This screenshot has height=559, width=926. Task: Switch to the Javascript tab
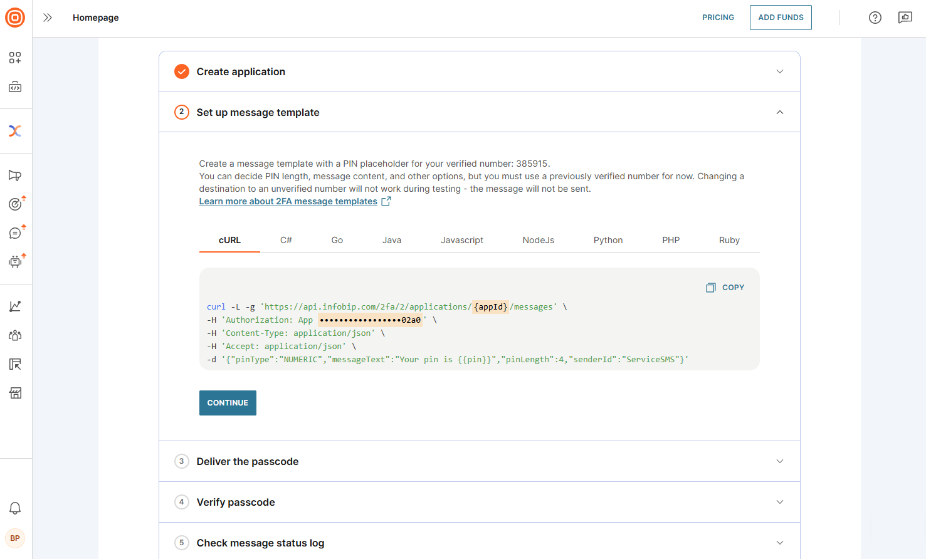point(462,240)
